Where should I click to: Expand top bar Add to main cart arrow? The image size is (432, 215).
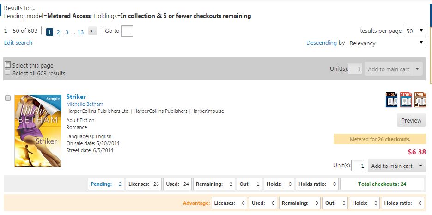click(x=417, y=69)
